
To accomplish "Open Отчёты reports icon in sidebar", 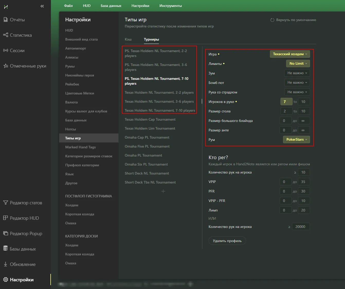I will [6, 20].
